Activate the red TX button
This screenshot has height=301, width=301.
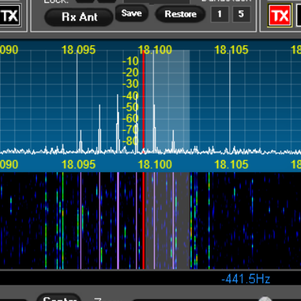[x=280, y=16]
